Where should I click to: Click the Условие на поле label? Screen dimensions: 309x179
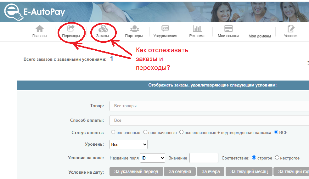86,158
